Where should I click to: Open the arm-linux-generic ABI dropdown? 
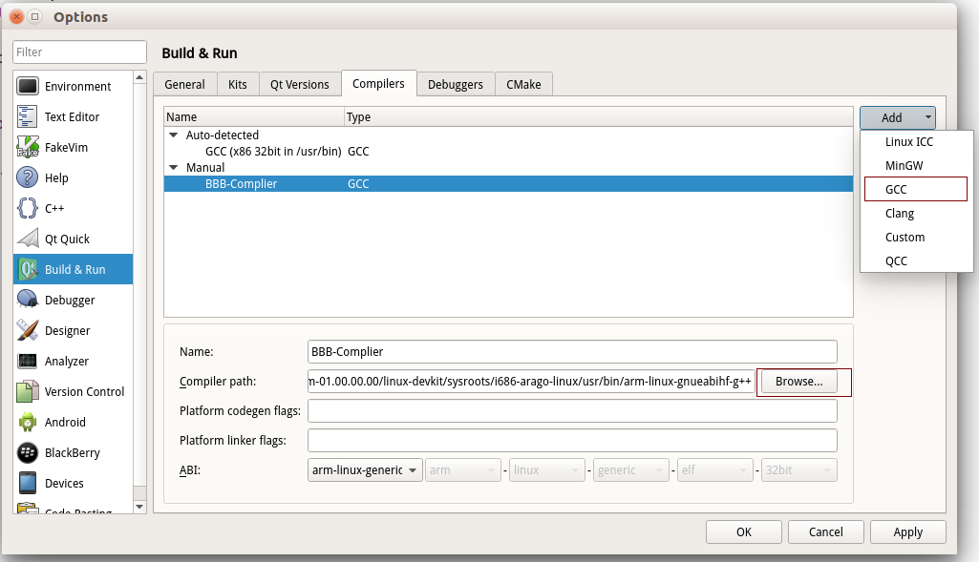click(365, 470)
